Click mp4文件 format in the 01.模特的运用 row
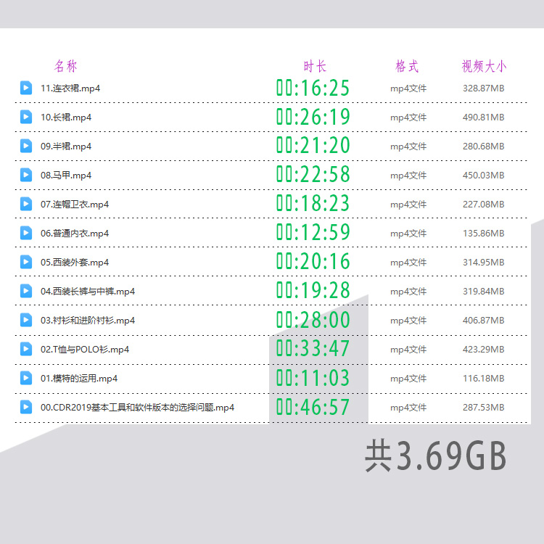This screenshot has width=544, height=544. [408, 379]
